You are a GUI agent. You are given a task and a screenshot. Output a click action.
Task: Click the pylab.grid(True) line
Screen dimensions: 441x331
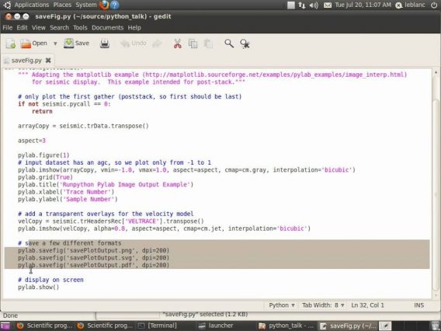45,177
